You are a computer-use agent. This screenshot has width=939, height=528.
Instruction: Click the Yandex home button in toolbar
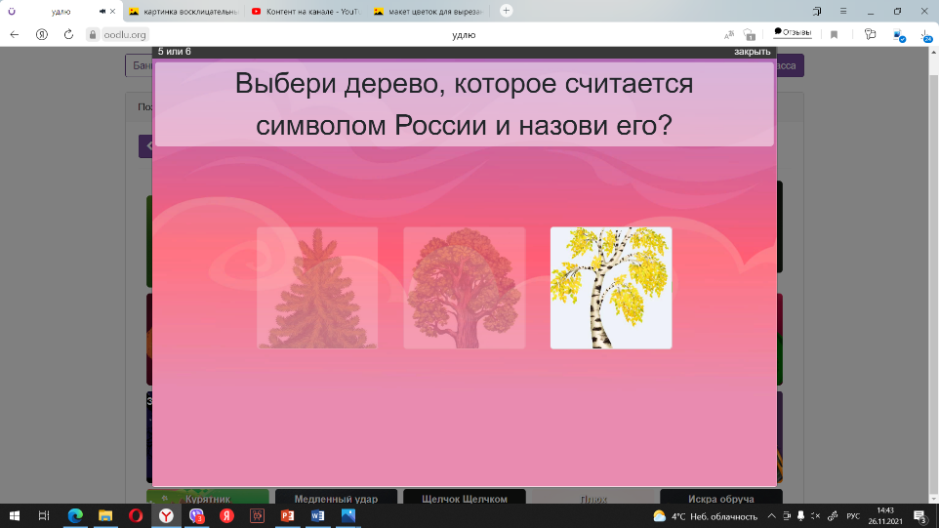pos(42,34)
